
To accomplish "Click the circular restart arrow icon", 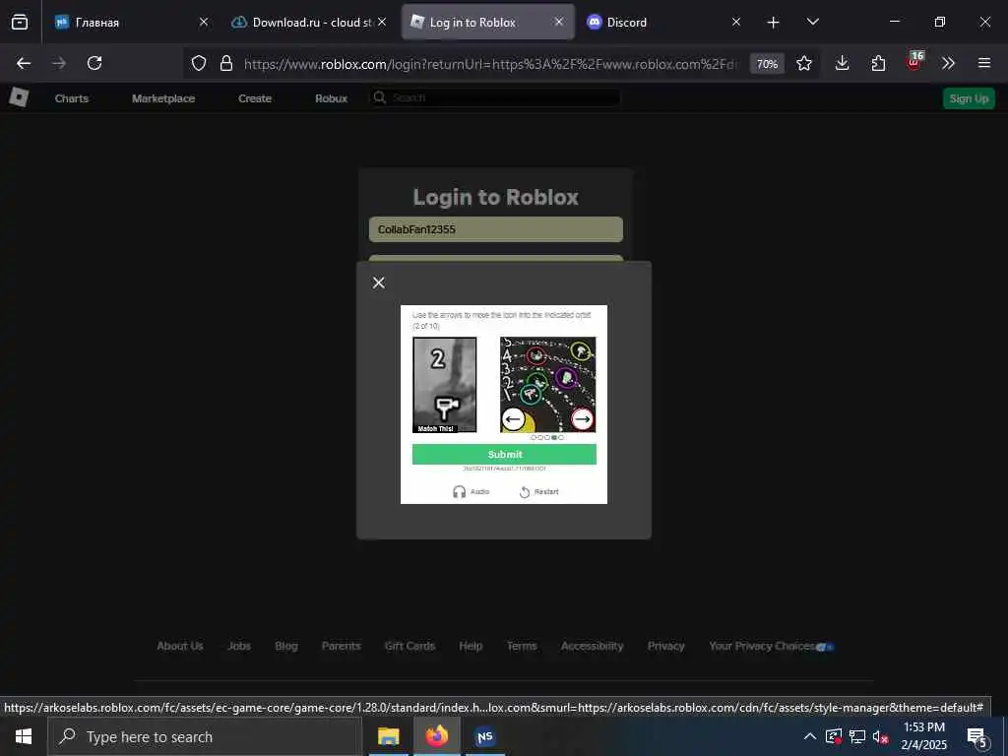I will (x=525, y=492).
